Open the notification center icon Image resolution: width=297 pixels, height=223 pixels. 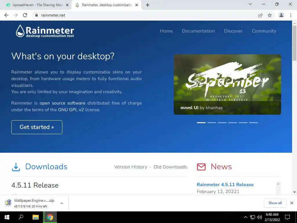tap(287, 217)
